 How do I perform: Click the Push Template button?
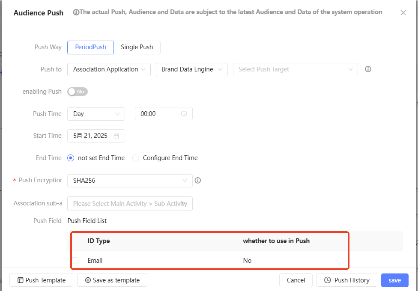pyautogui.click(x=42, y=280)
